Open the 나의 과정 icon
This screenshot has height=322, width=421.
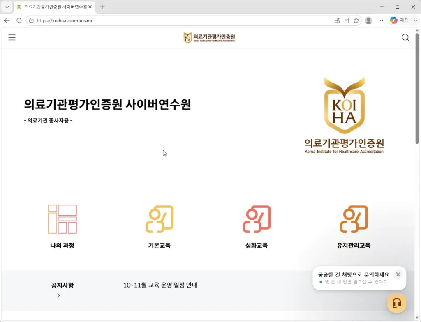[62, 219]
